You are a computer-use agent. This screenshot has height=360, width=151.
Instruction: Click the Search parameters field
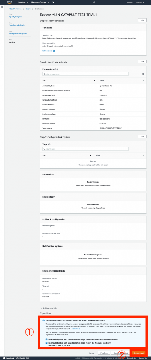coord(85,74)
